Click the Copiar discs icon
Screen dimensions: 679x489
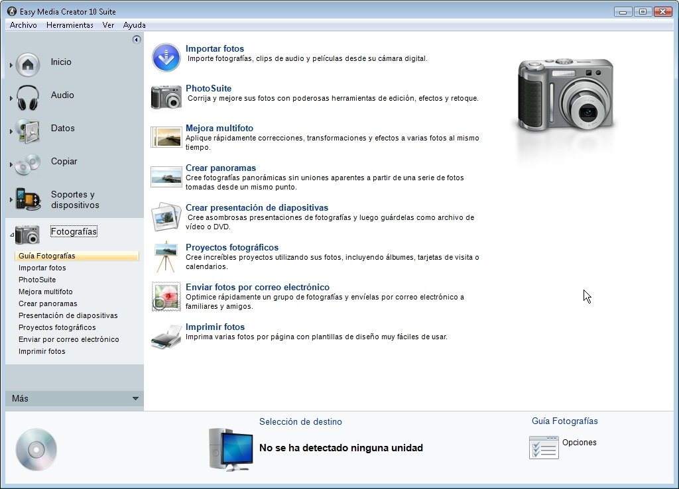(x=27, y=164)
